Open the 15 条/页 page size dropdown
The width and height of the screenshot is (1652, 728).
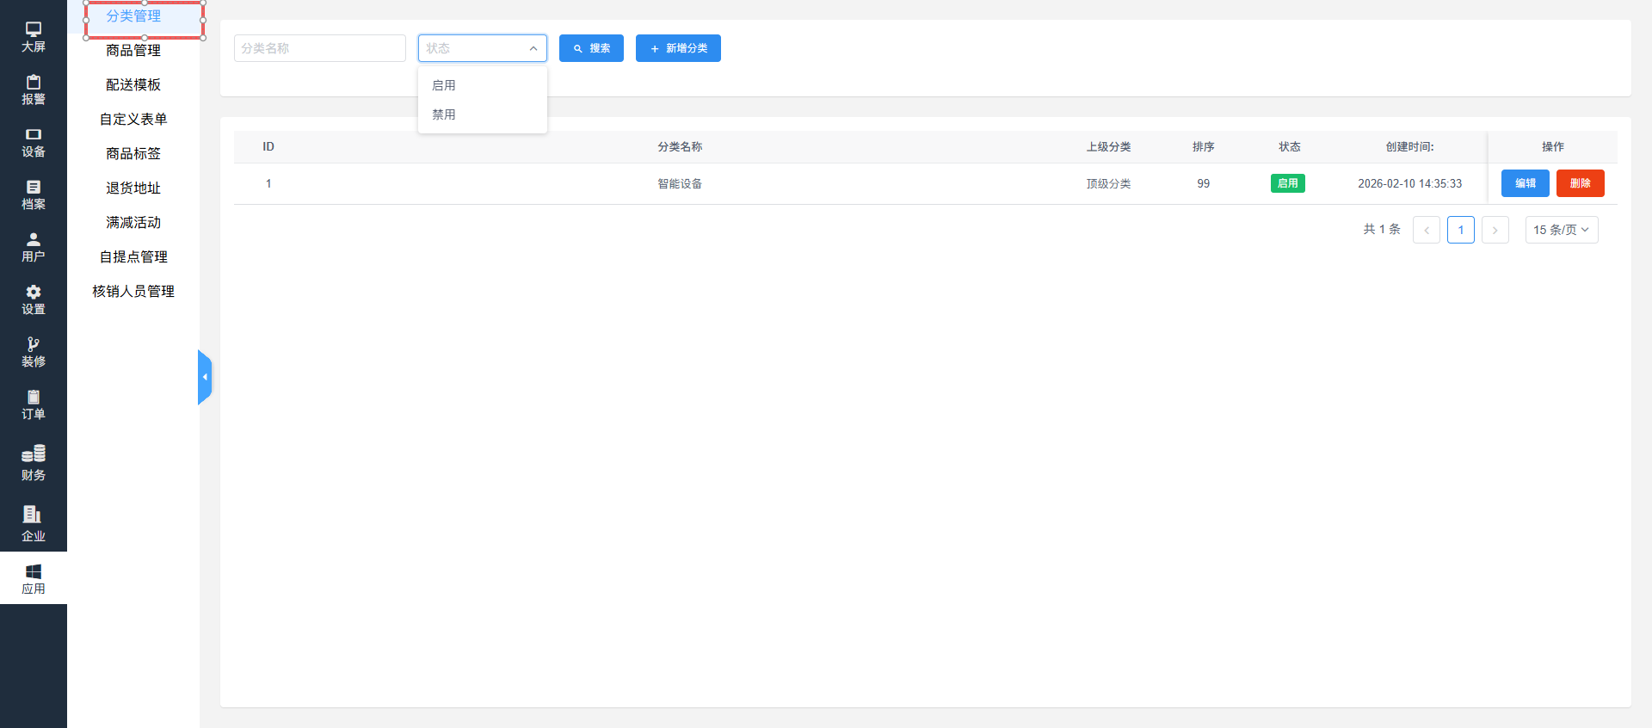[x=1562, y=230]
